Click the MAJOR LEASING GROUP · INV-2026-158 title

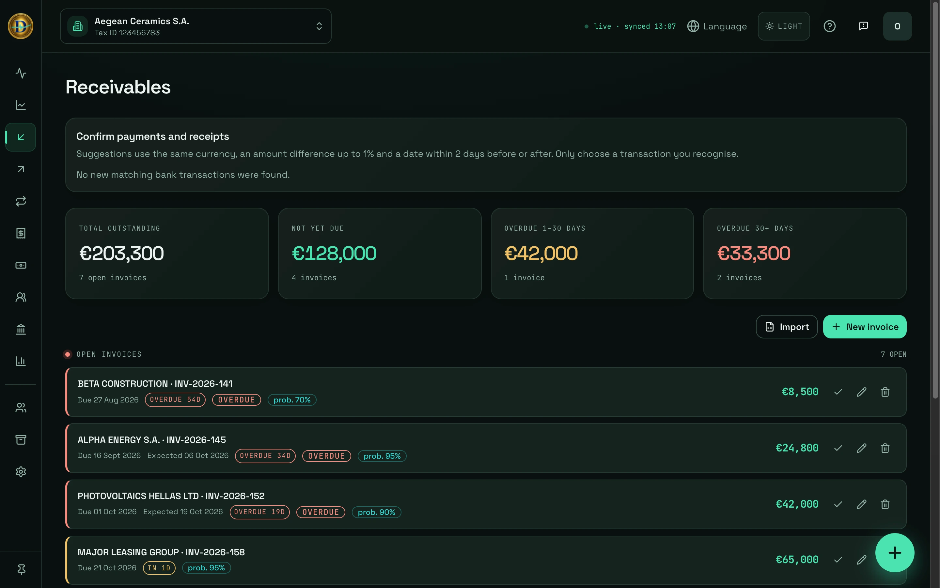[161, 552]
